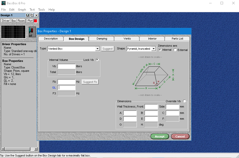Click the right scroll arrow in the Design panel
The height and width of the screenshot is (158, 239).
(36, 149)
